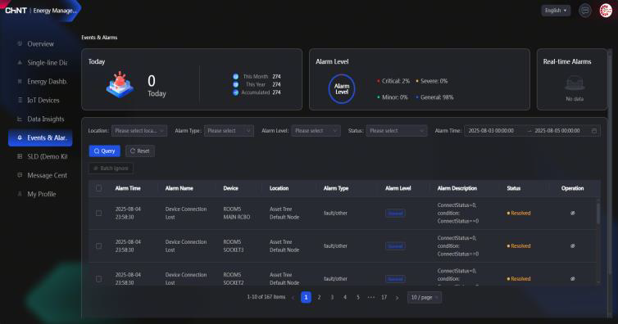
Task: Click the Minor 0% legend entry
Action: (x=392, y=97)
